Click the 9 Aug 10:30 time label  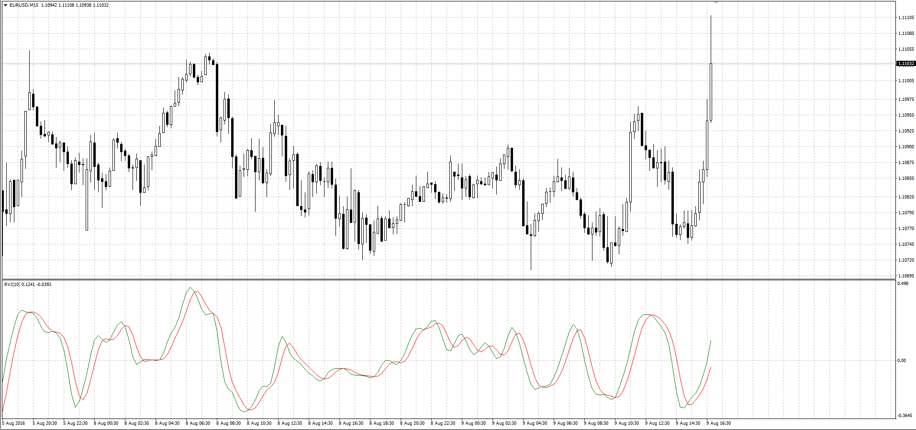pyautogui.click(x=627, y=423)
